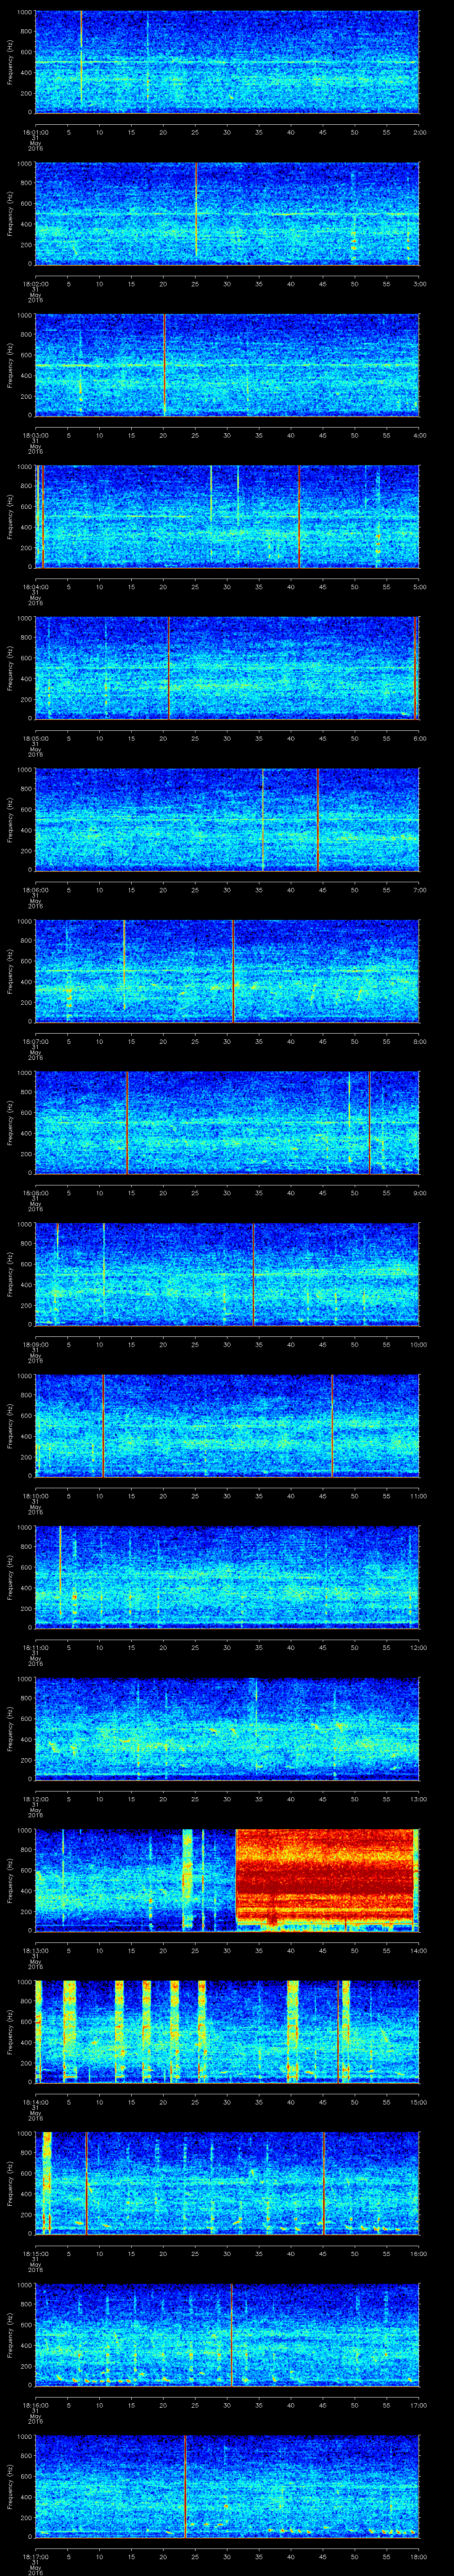
Task: Click the yellow burst near 5 seconds at 18:14
Action: pos(69,2030)
